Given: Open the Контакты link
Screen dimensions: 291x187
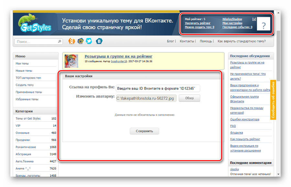Looking at the screenshot, I should pyautogui.click(x=187, y=41).
